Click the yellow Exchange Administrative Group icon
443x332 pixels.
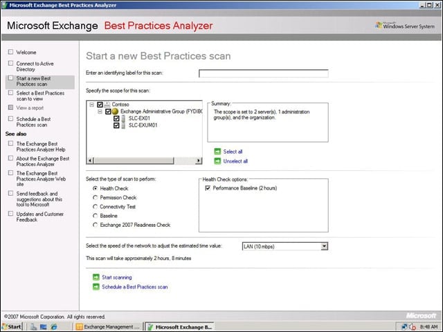116,111
